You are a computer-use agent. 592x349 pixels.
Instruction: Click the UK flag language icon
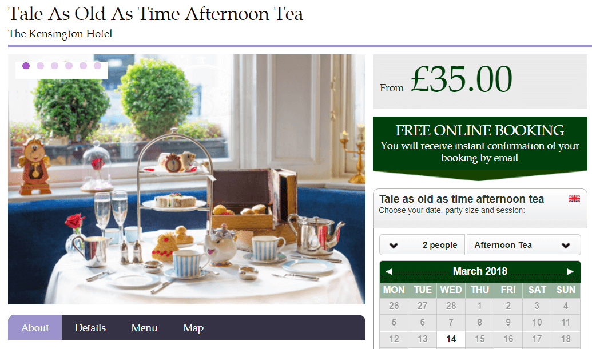pyautogui.click(x=574, y=199)
